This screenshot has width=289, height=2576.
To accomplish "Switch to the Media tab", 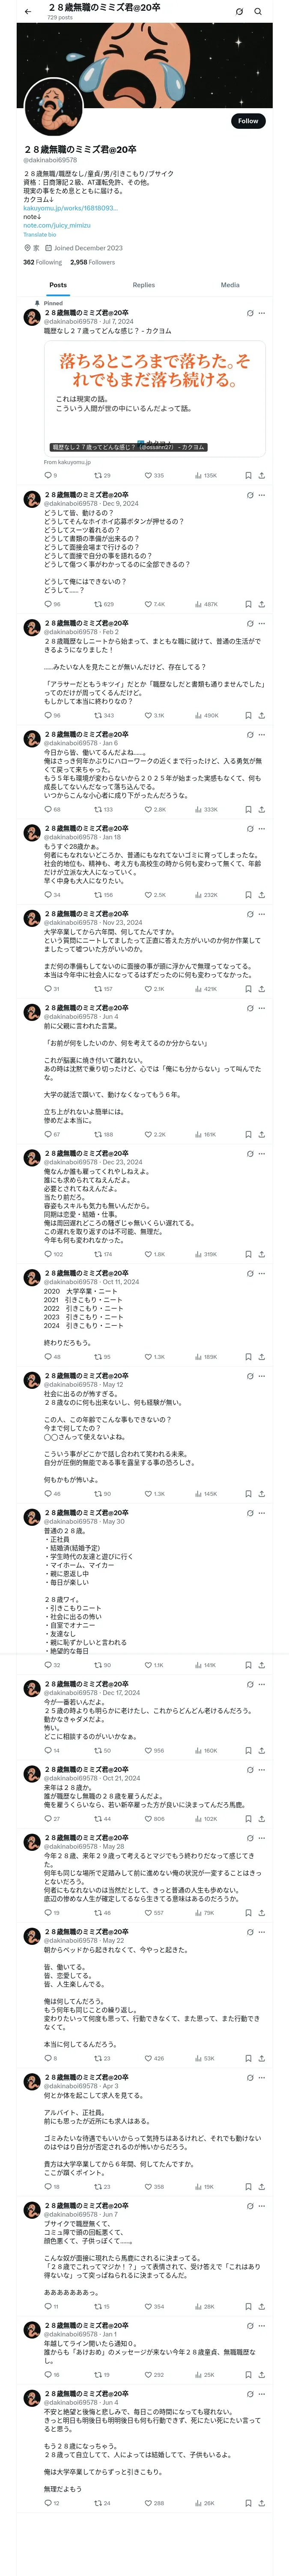I will point(230,285).
